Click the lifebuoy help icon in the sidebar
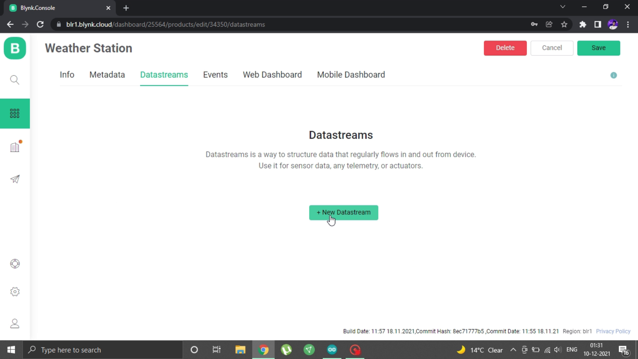 [x=15, y=264]
